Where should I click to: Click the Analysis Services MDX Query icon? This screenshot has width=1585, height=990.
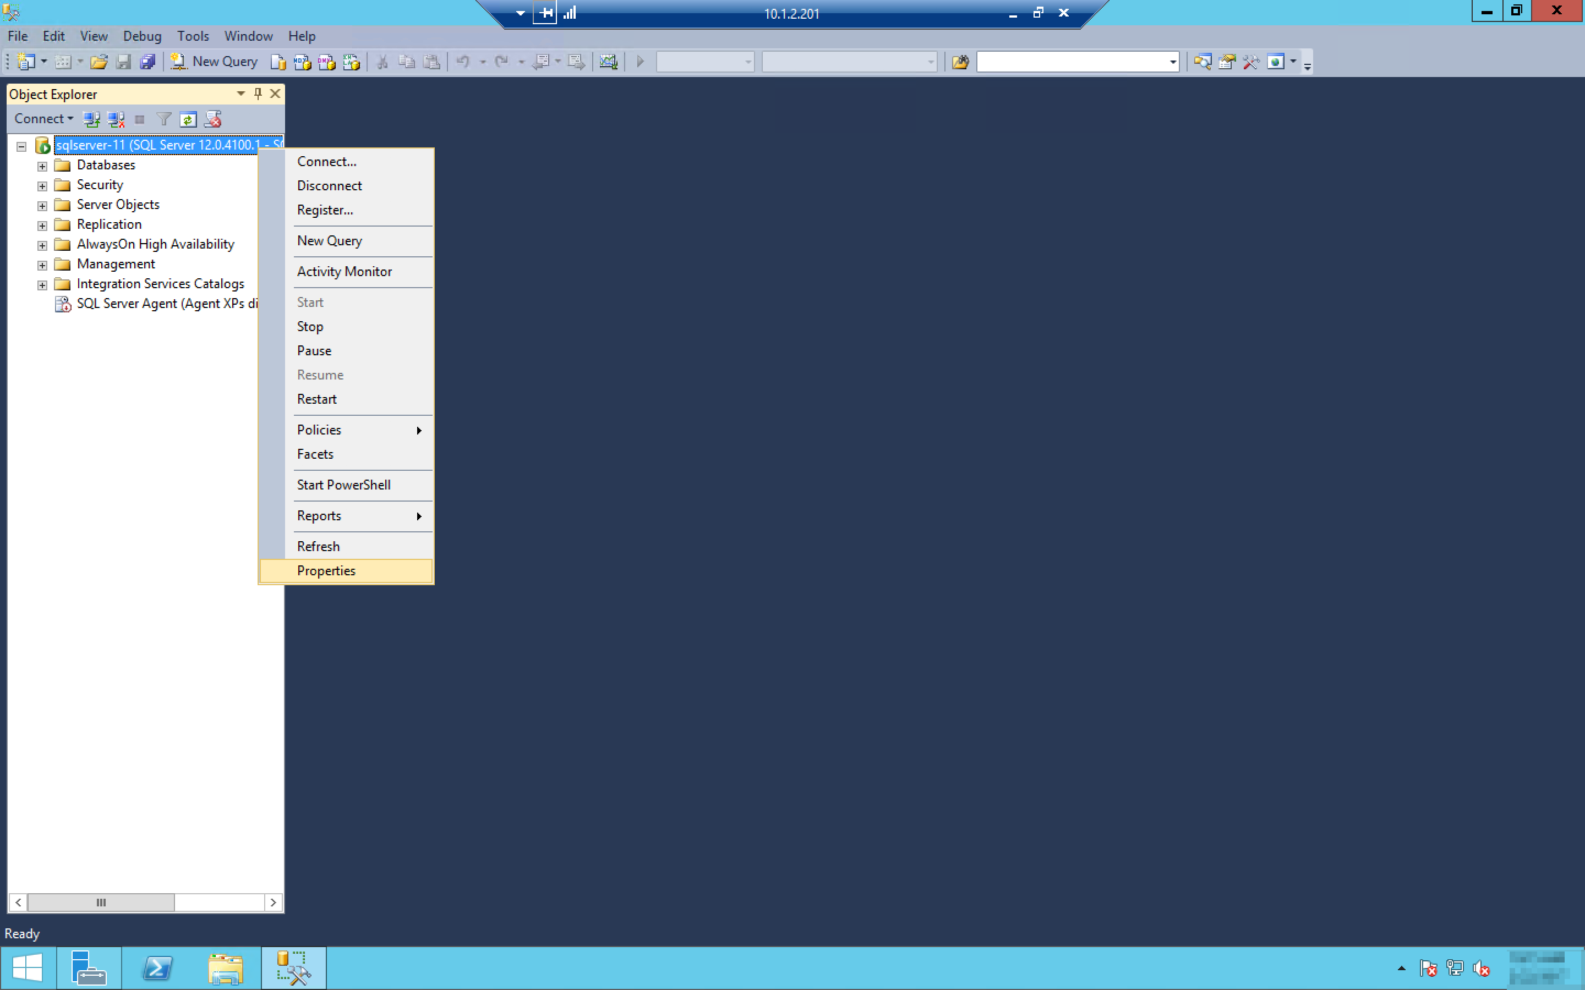[x=302, y=62]
